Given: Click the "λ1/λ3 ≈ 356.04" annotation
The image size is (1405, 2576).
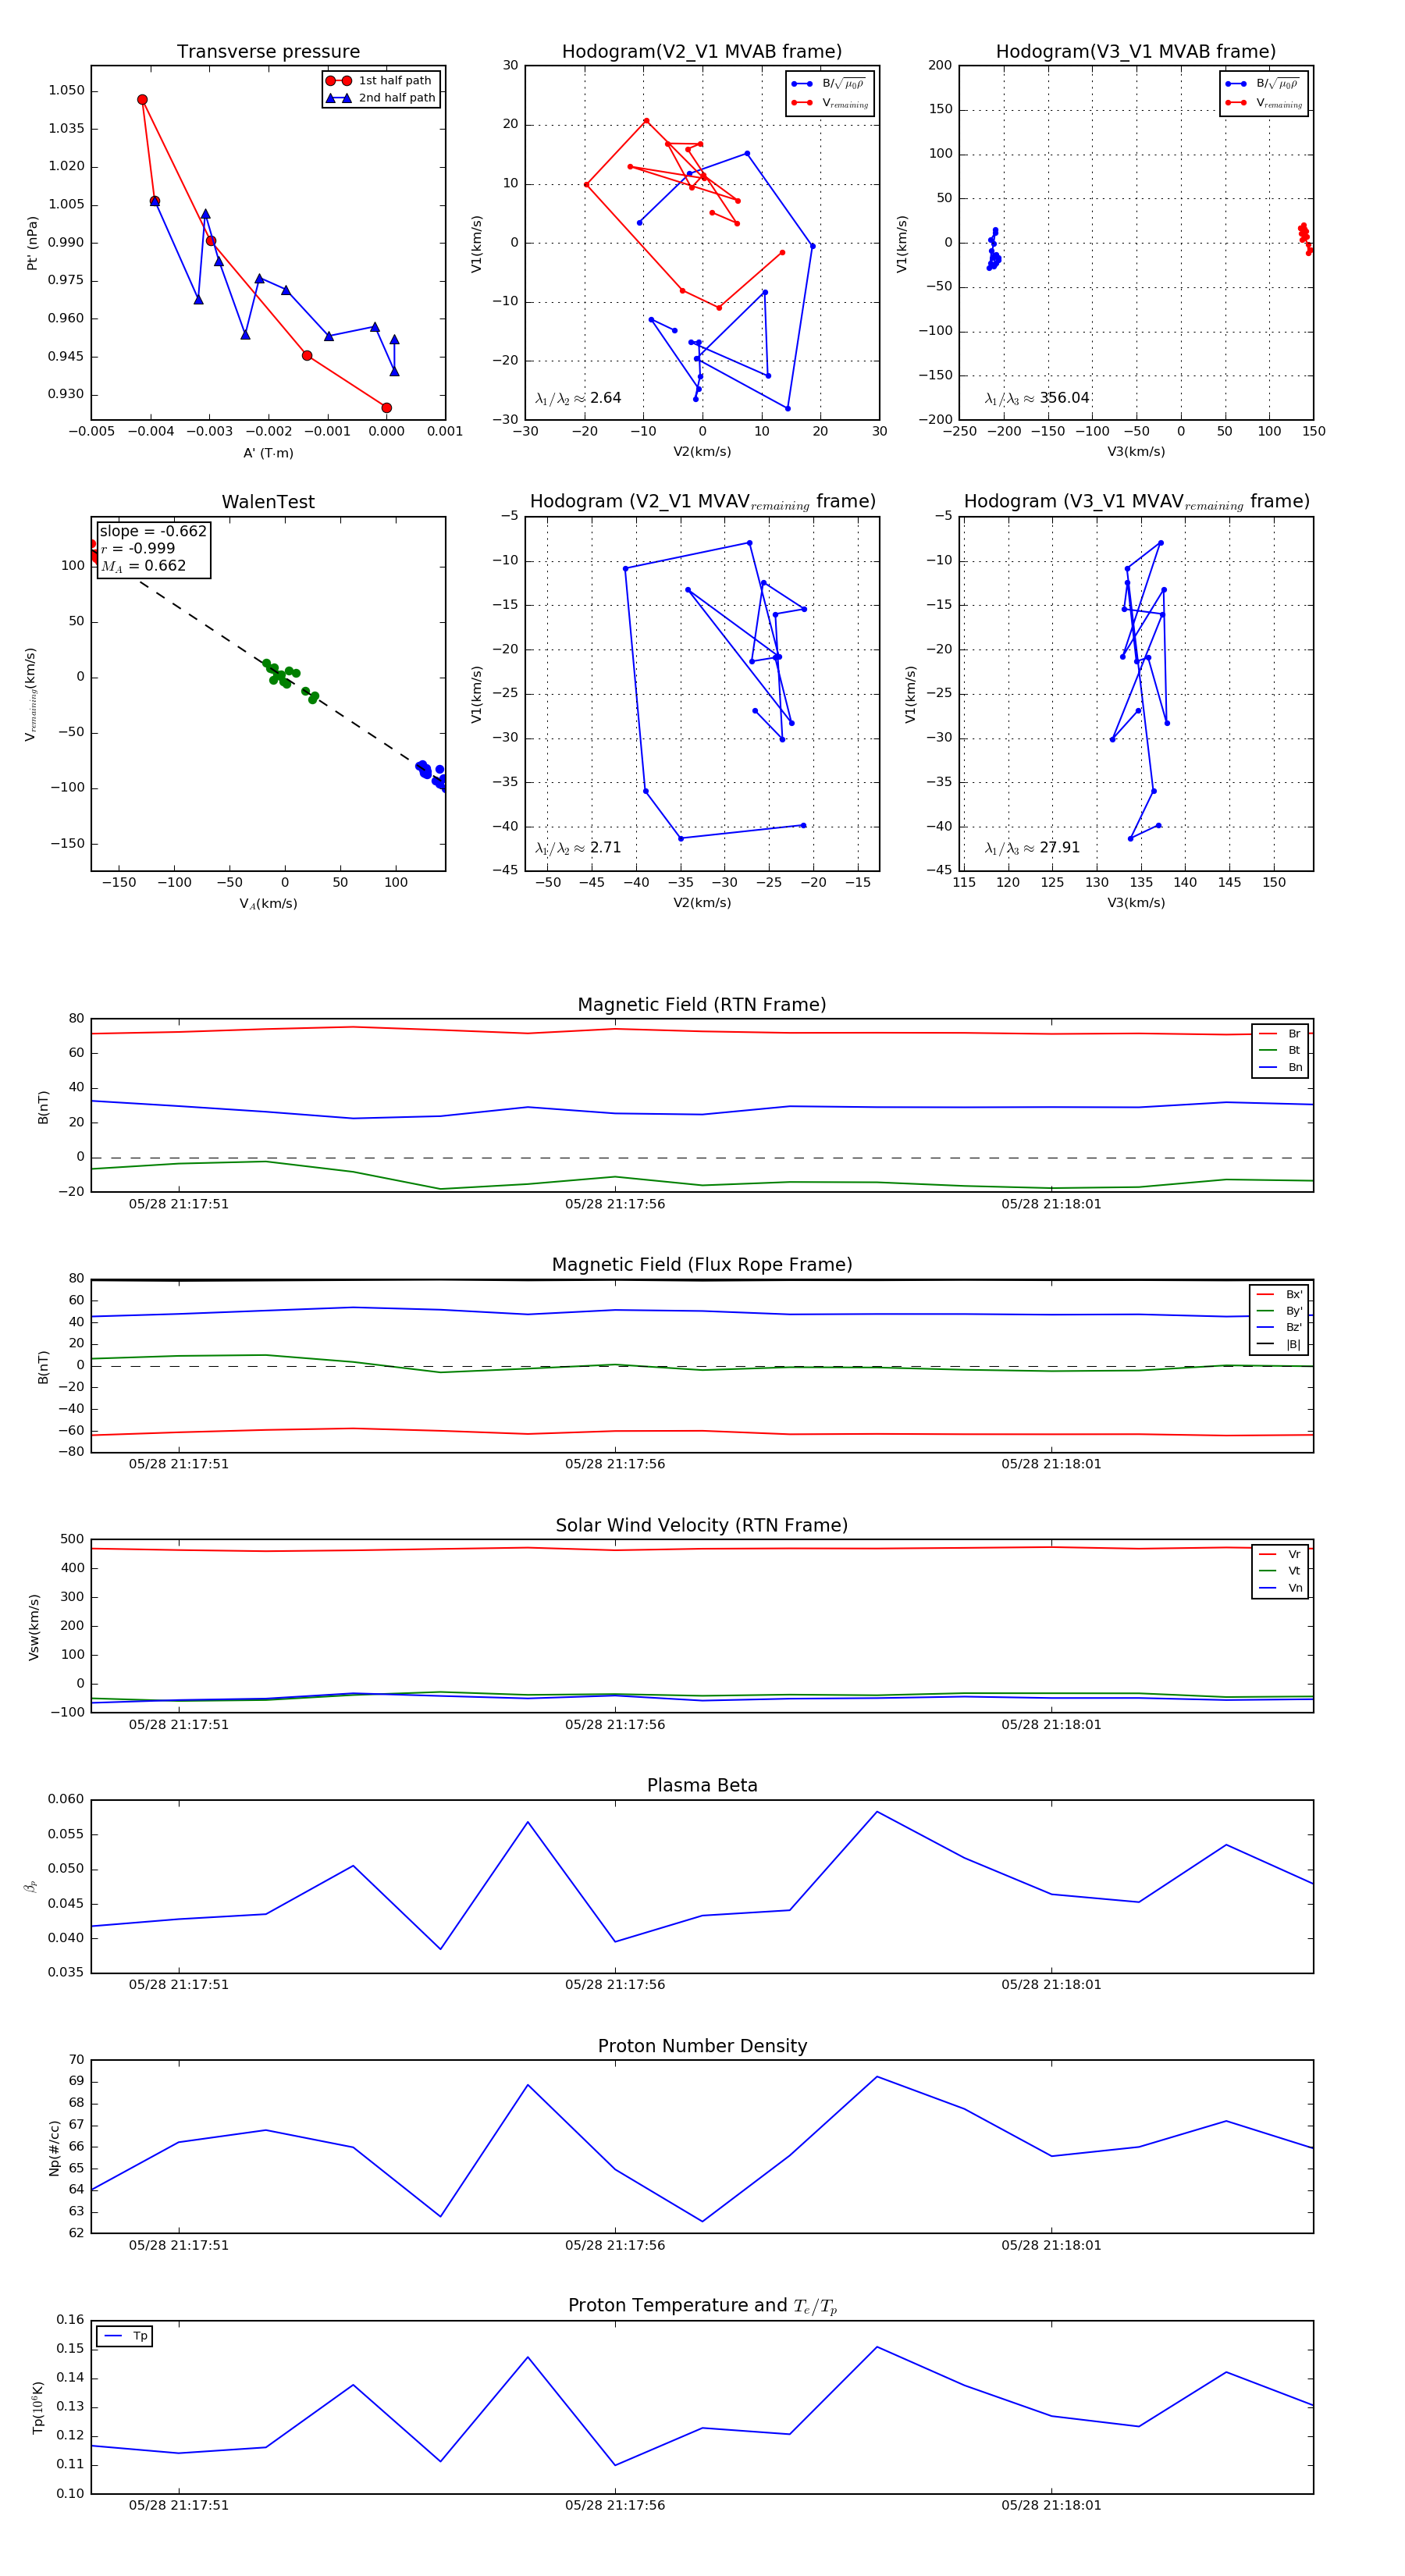Looking at the screenshot, I should (x=1037, y=398).
